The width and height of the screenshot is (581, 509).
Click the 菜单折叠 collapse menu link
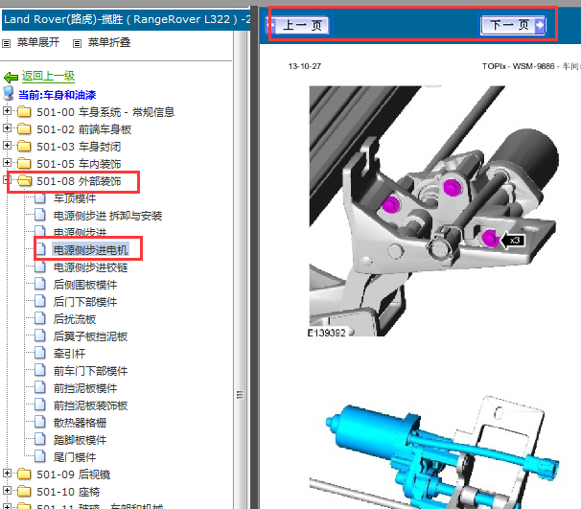pyautogui.click(x=109, y=42)
